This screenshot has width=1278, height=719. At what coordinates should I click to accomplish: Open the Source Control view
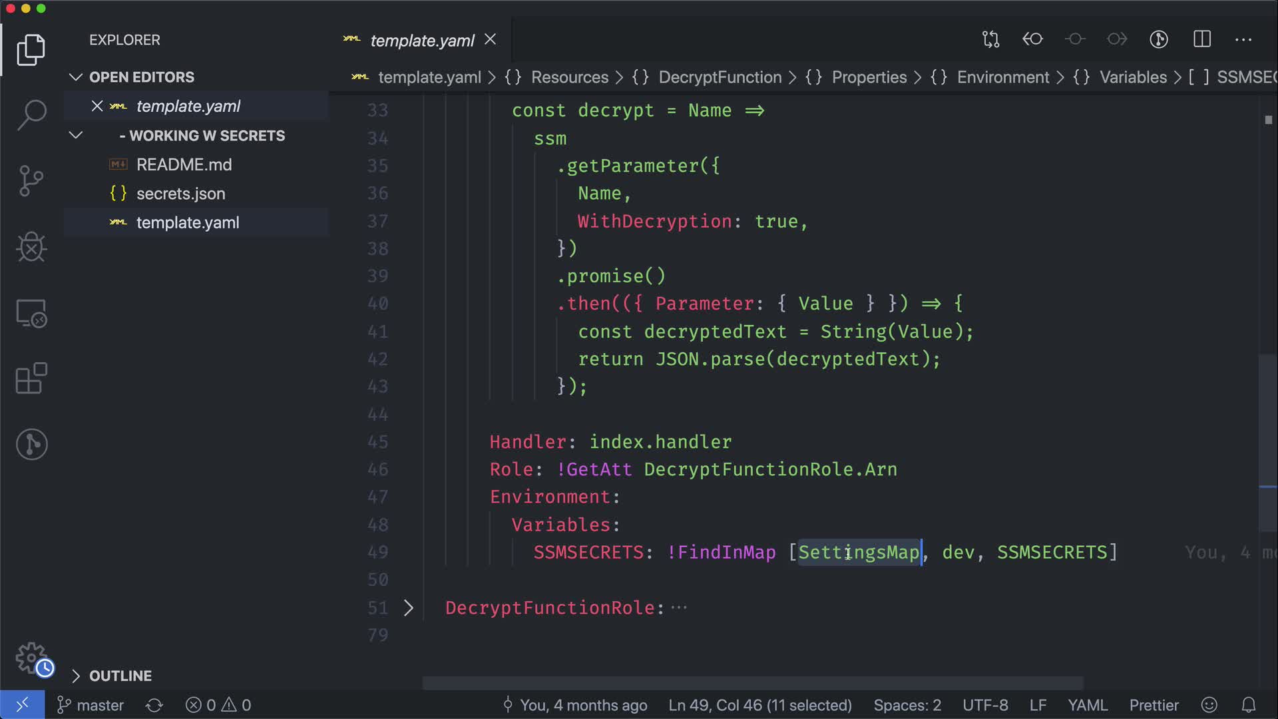(x=31, y=180)
